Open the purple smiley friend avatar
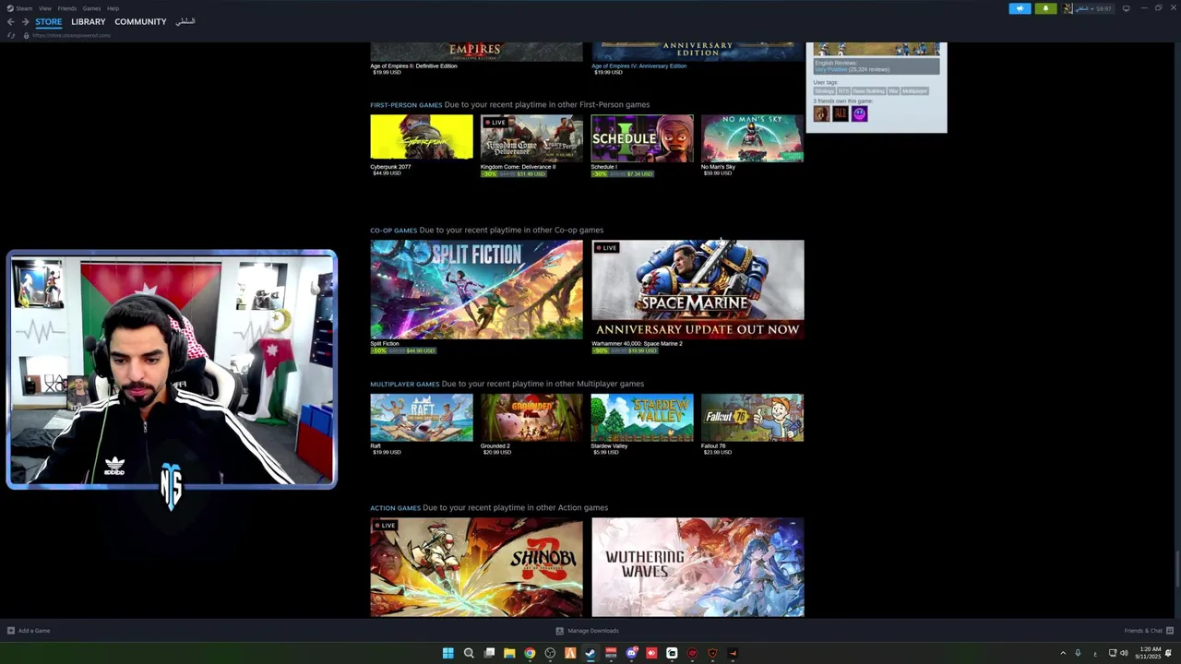 pos(859,113)
